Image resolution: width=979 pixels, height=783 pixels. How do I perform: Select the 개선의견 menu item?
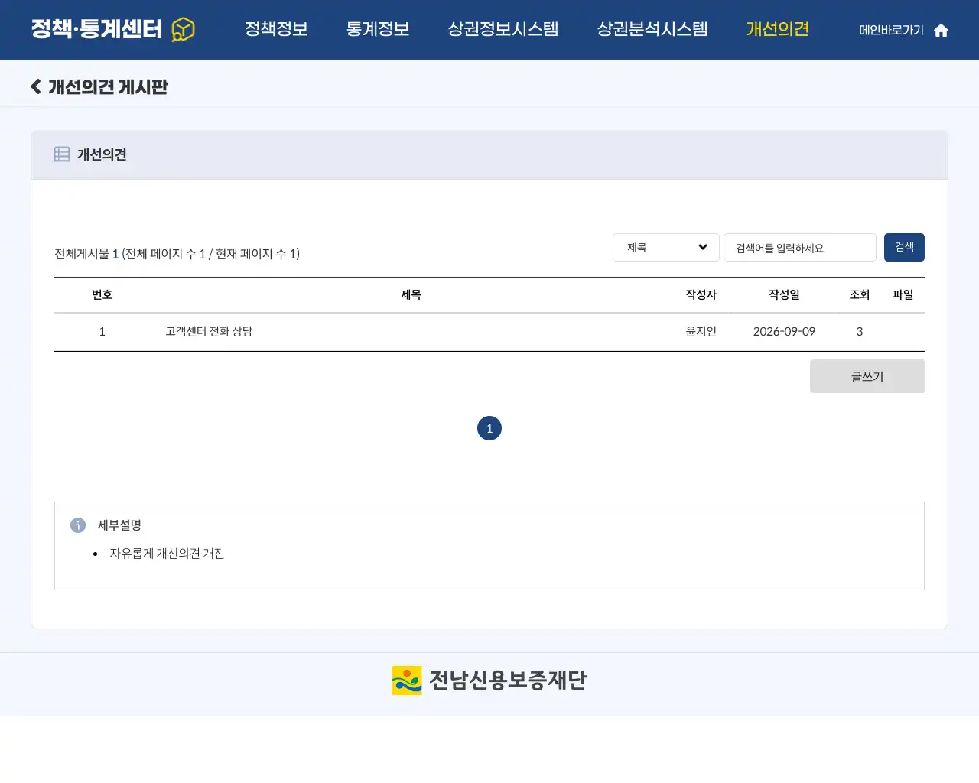click(778, 29)
